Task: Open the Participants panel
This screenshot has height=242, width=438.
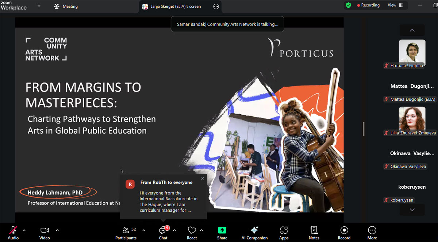Action: point(126,233)
